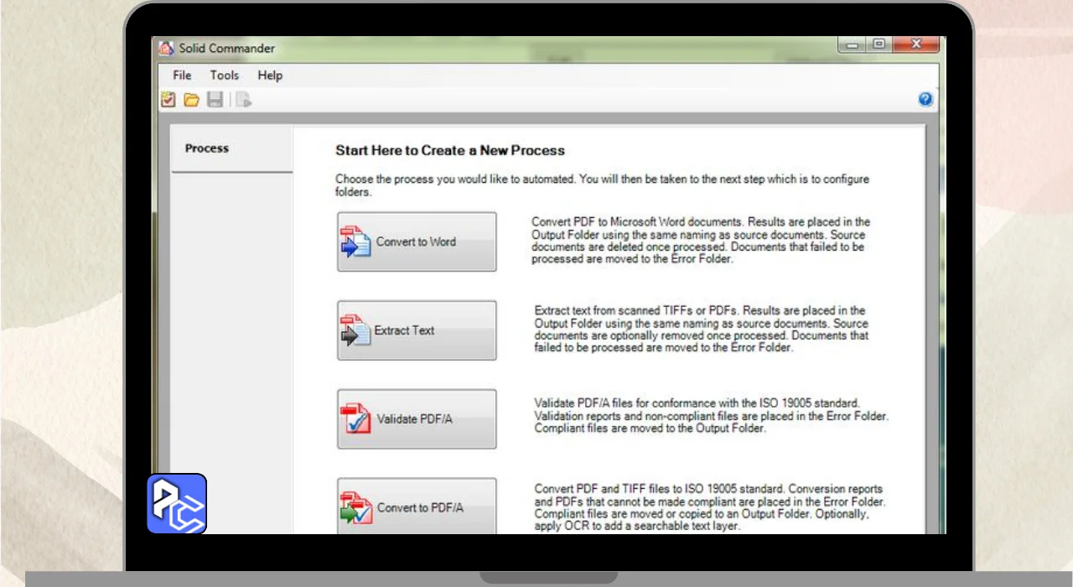1073x587 pixels.
Task: Choose the Extract Text process button
Action: pos(417,330)
